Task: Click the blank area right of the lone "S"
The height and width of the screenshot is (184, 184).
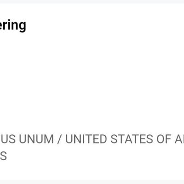Action: (x=95, y=156)
